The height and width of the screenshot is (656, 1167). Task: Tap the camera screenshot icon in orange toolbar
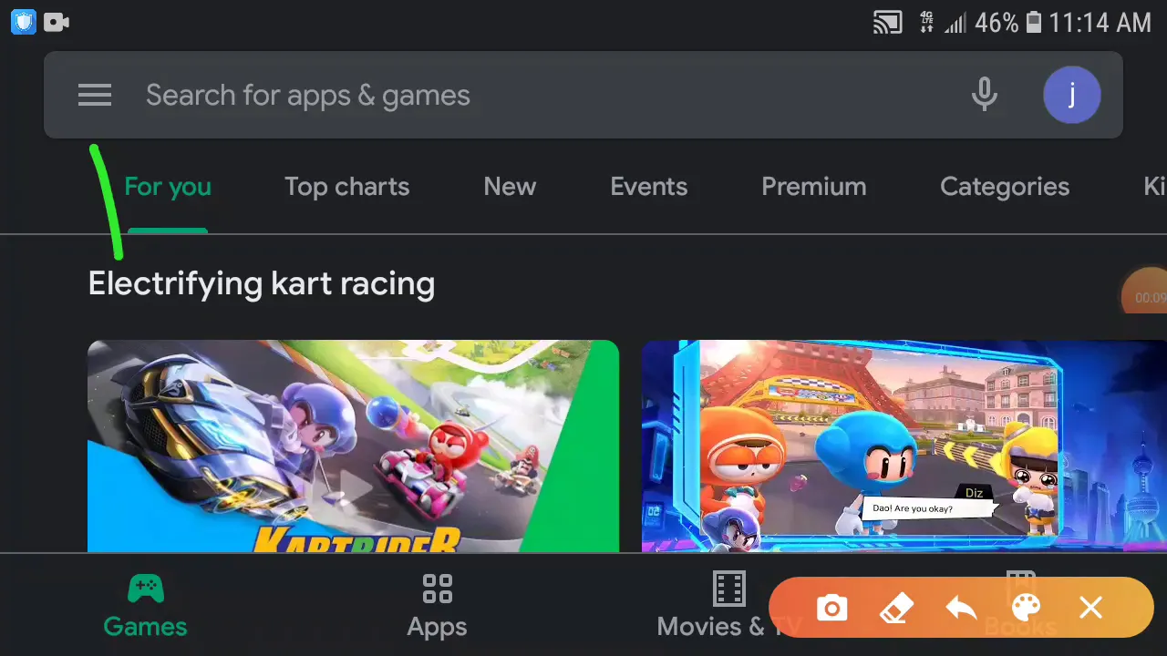tap(831, 608)
